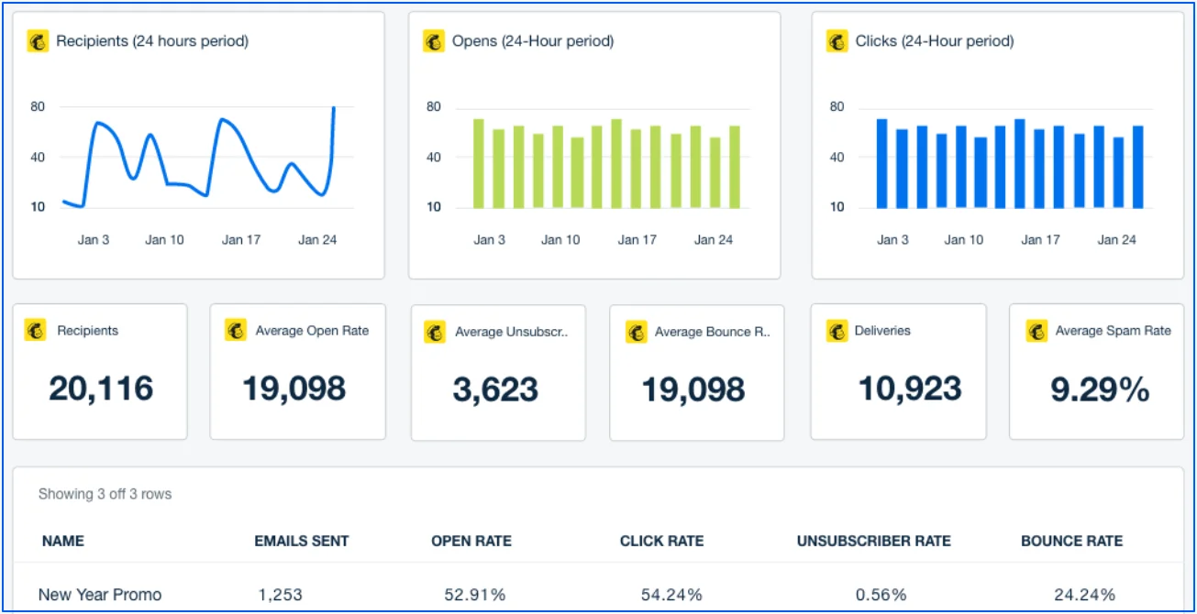Click the Opens (24-Hour period) title
The width and height of the screenshot is (1197, 614).
tap(533, 41)
